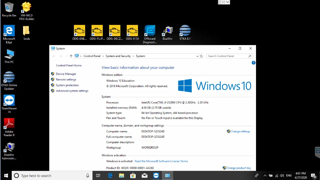This screenshot has width=320, height=180.
Task: Open Edge from the taskbar
Action: pyautogui.click(x=110, y=176)
